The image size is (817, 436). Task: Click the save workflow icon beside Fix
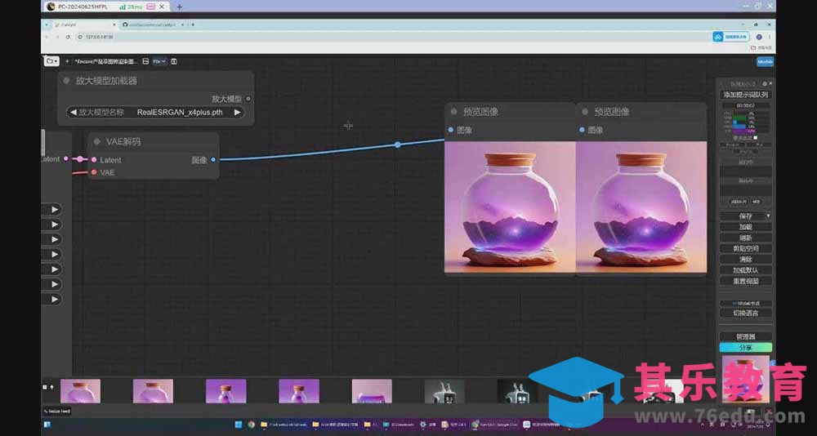145,61
